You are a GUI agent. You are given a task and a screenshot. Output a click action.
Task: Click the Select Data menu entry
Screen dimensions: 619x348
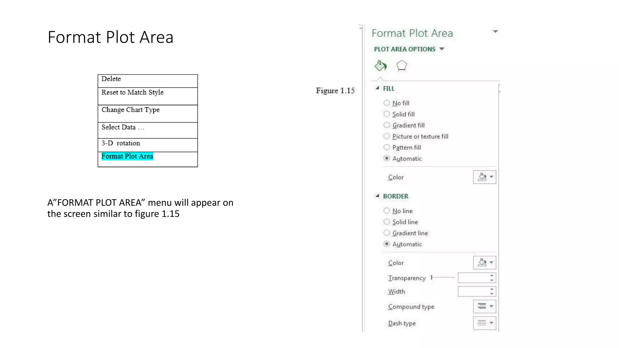(x=123, y=127)
